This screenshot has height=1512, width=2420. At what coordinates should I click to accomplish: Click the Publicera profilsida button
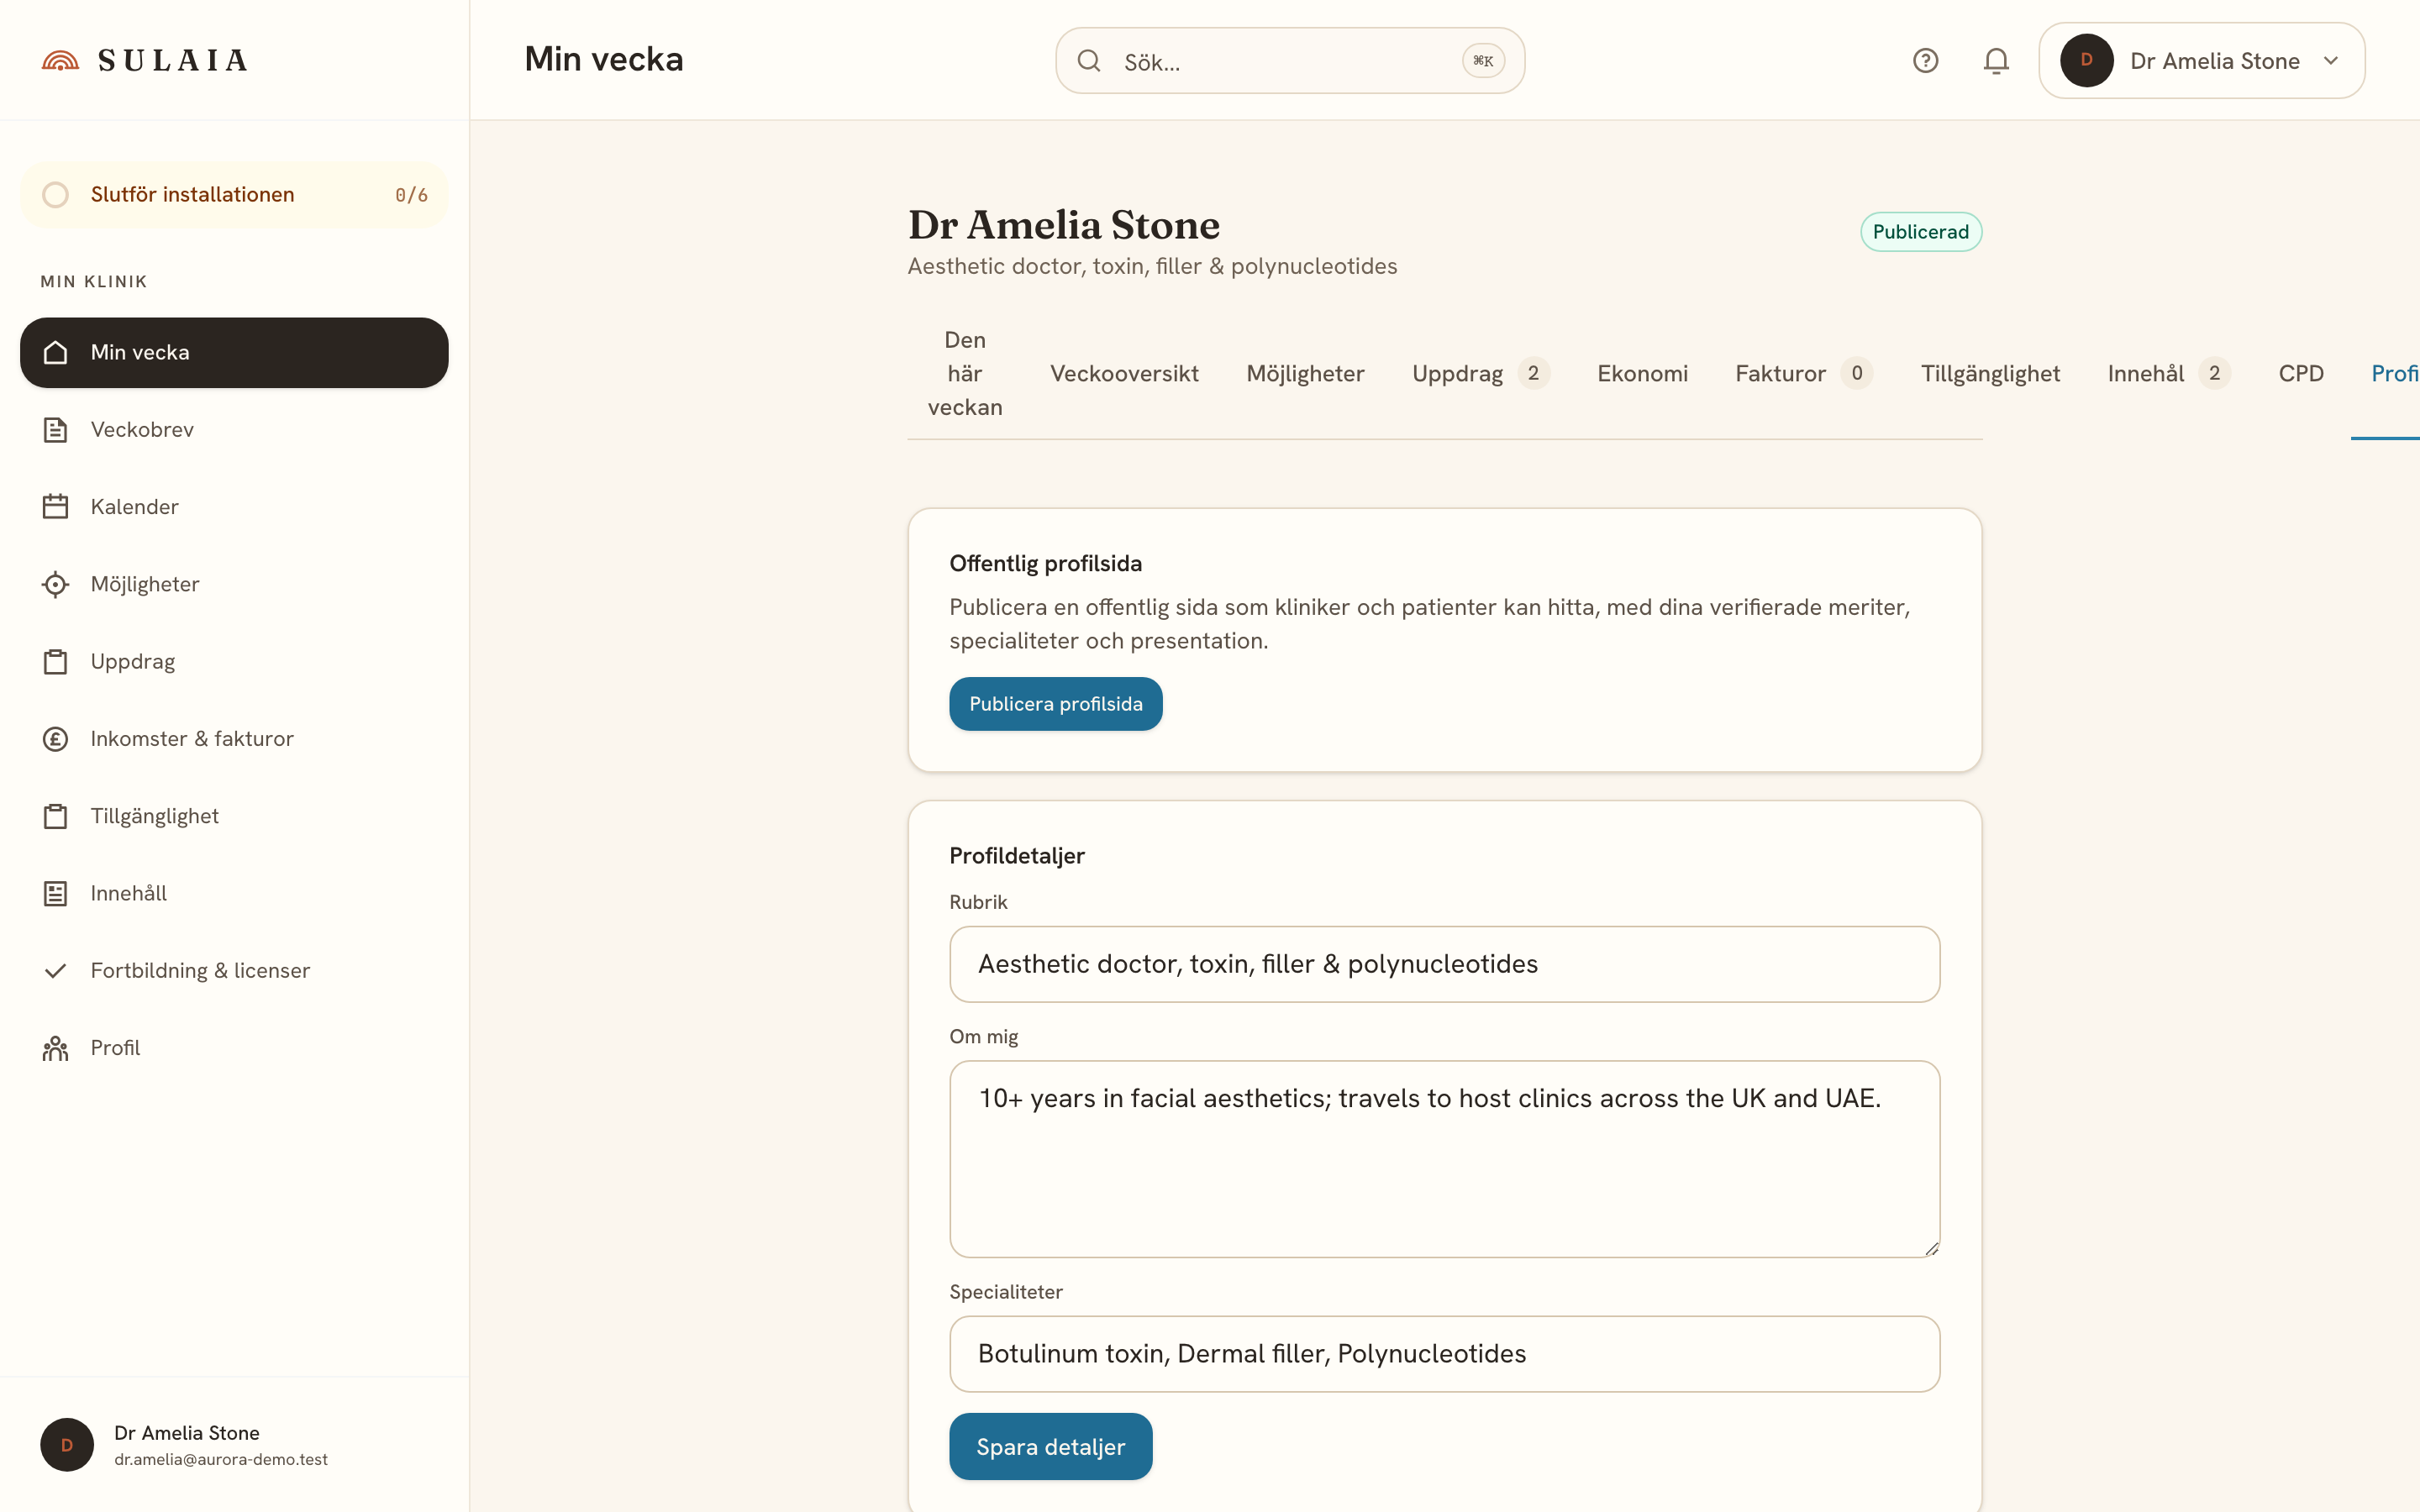[x=1056, y=704]
